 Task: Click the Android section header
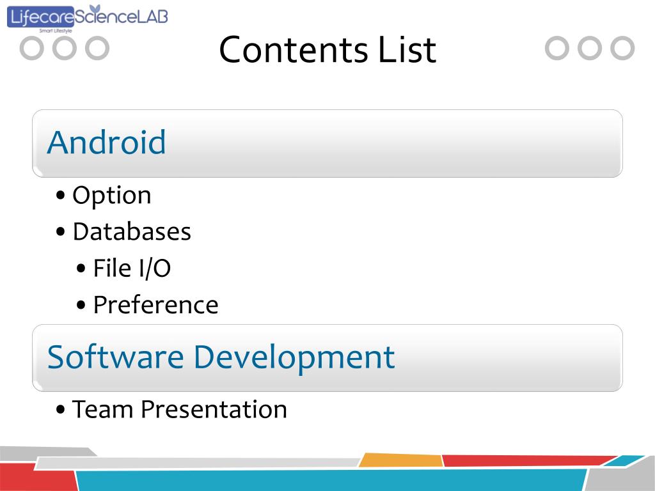click(x=327, y=143)
